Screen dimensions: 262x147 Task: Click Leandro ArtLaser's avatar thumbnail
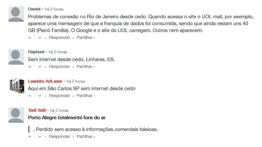pos(16,86)
